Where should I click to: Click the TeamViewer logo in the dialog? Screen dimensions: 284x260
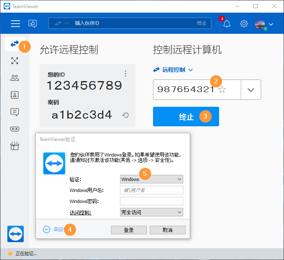54,163
